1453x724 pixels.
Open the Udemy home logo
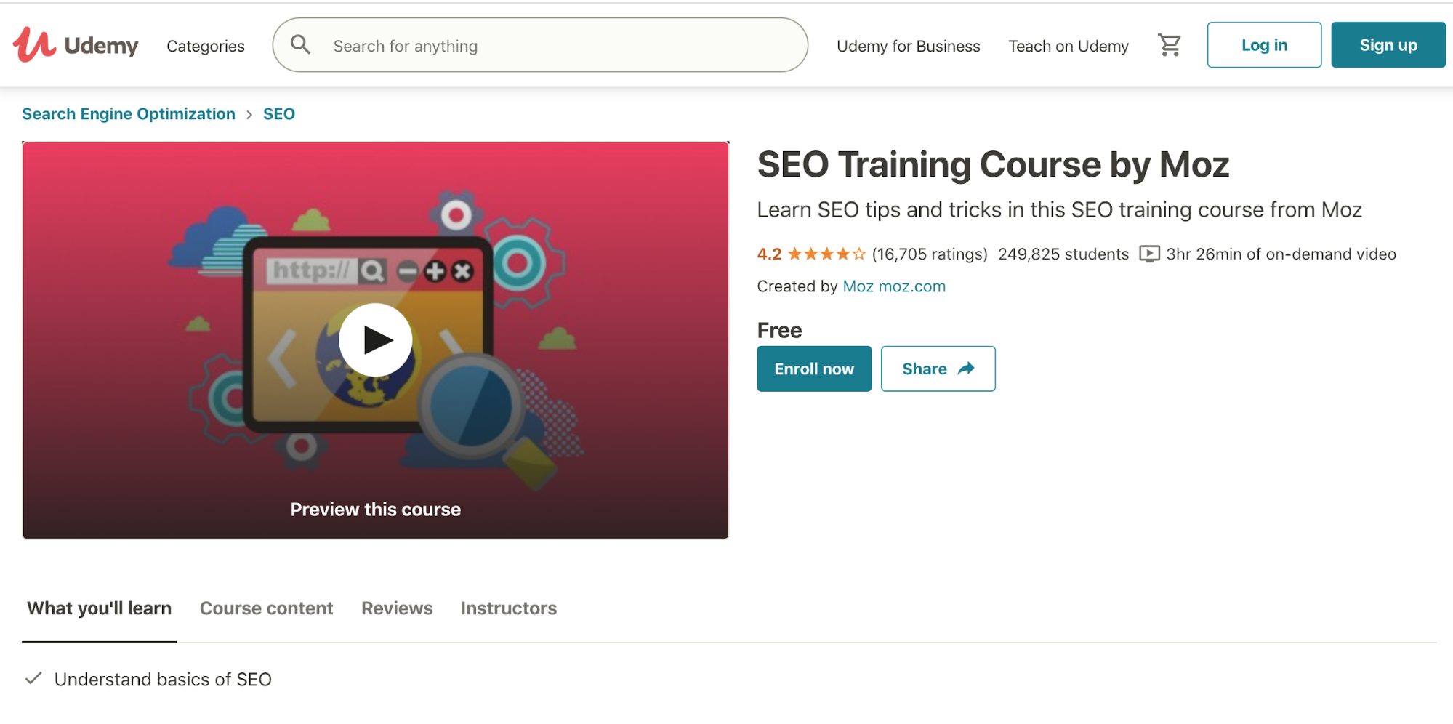[x=76, y=45]
